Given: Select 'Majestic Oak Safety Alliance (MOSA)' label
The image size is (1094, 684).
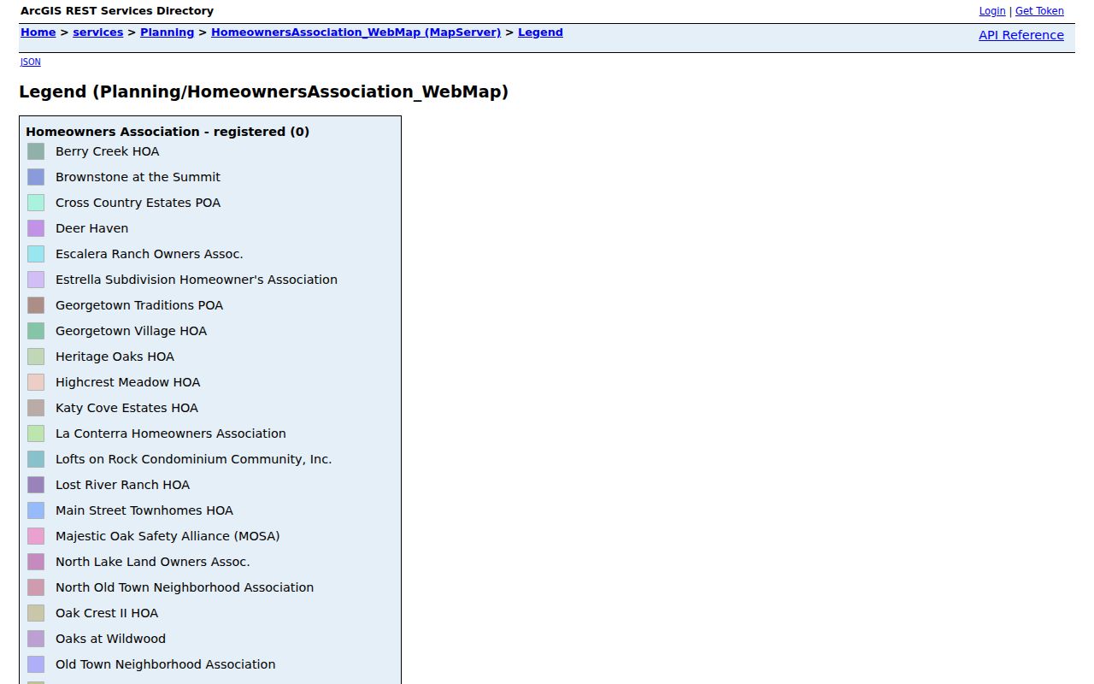Looking at the screenshot, I should tap(168, 536).
